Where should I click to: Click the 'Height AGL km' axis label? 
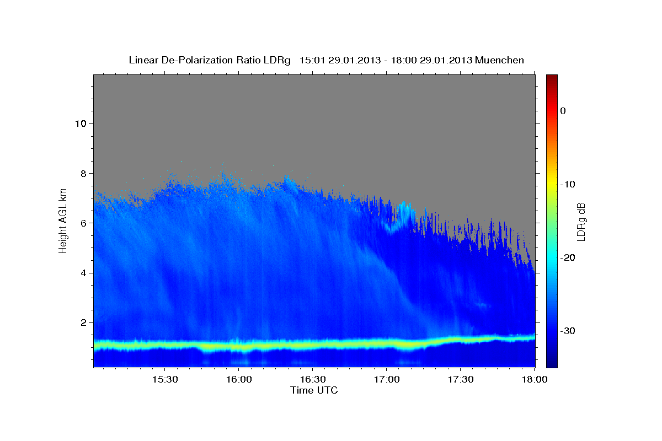click(63, 220)
